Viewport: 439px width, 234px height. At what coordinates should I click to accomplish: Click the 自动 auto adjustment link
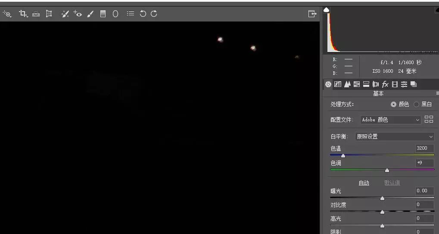coord(364,183)
